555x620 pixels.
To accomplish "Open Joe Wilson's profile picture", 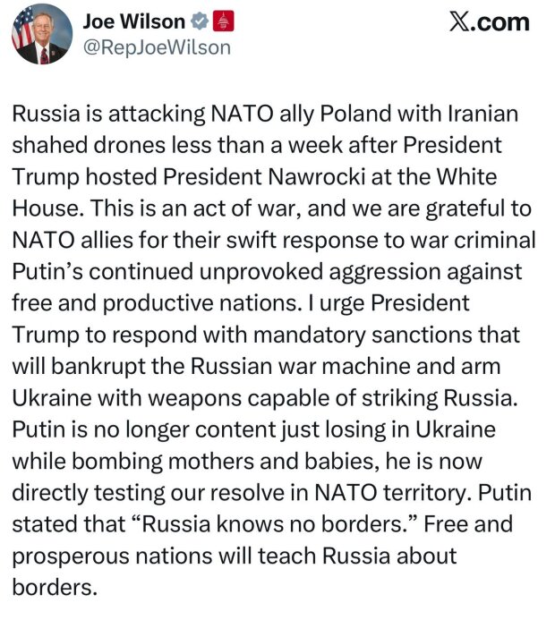I will (x=42, y=34).
